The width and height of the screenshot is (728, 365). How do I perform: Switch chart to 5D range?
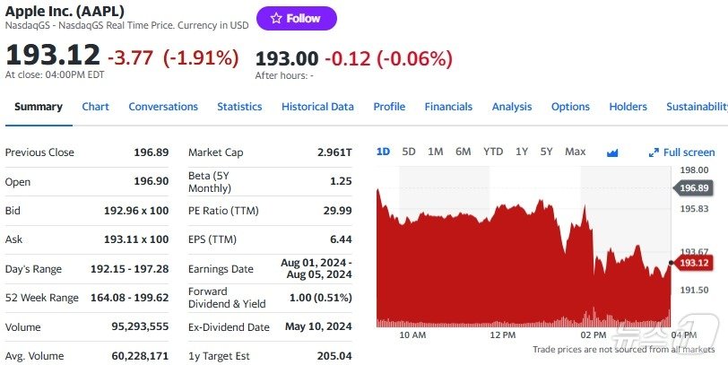(x=409, y=152)
